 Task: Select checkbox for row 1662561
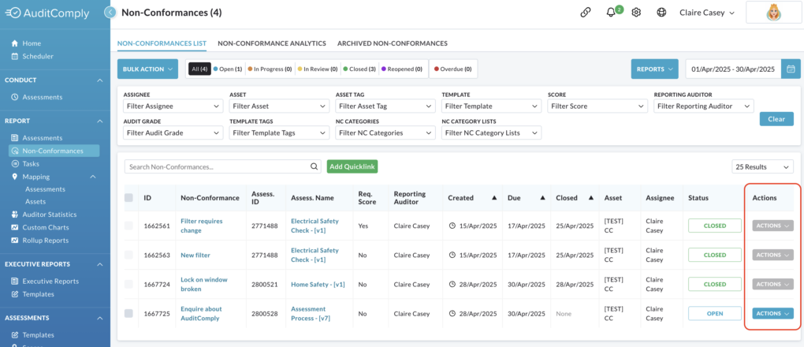point(128,226)
